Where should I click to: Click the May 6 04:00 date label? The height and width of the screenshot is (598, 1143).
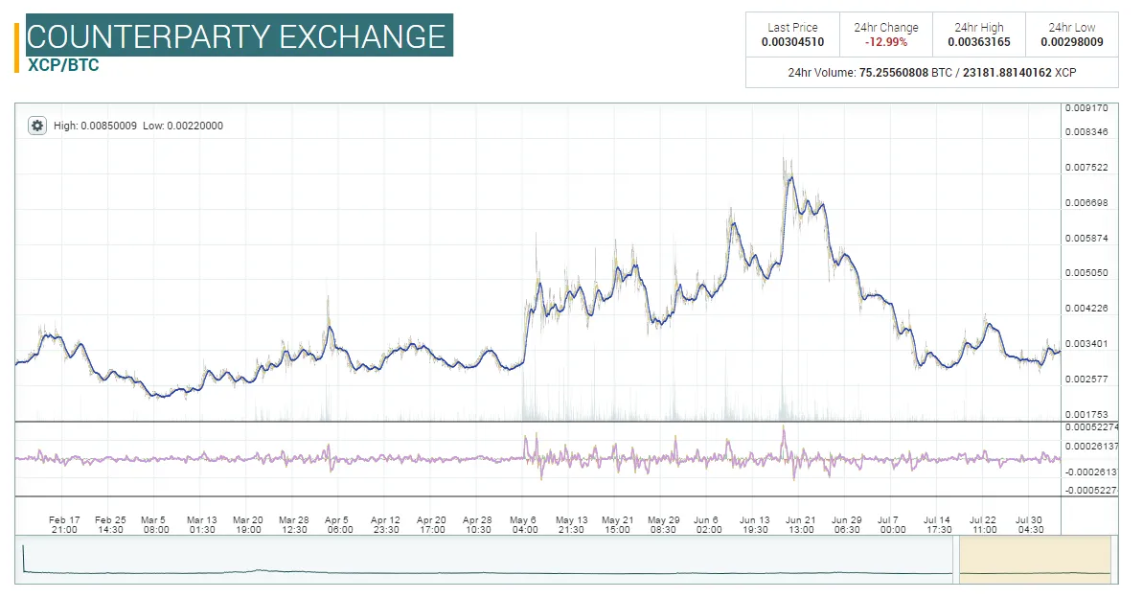click(523, 525)
